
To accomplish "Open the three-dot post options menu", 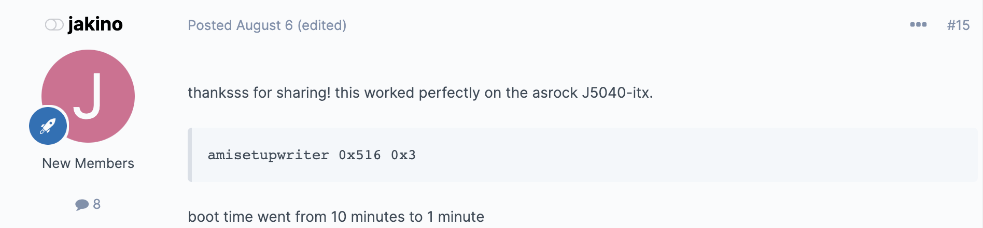I will (918, 25).
